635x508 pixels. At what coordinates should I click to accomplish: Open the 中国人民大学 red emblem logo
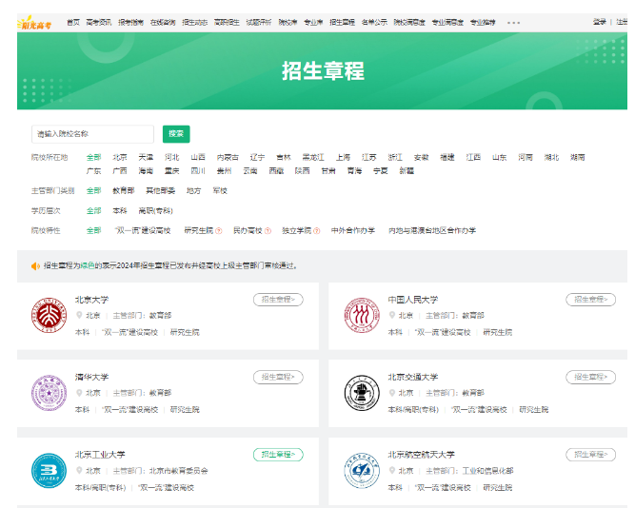(x=362, y=315)
